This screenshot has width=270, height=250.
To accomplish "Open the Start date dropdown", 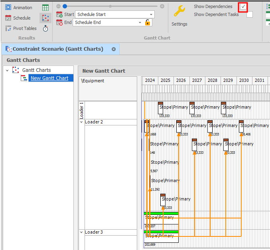I will point(151,14).
